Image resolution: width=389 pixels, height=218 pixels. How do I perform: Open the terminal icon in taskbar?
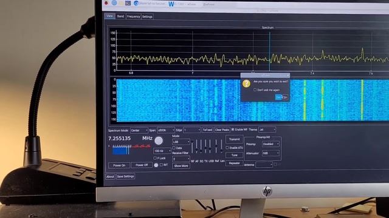point(128,3)
